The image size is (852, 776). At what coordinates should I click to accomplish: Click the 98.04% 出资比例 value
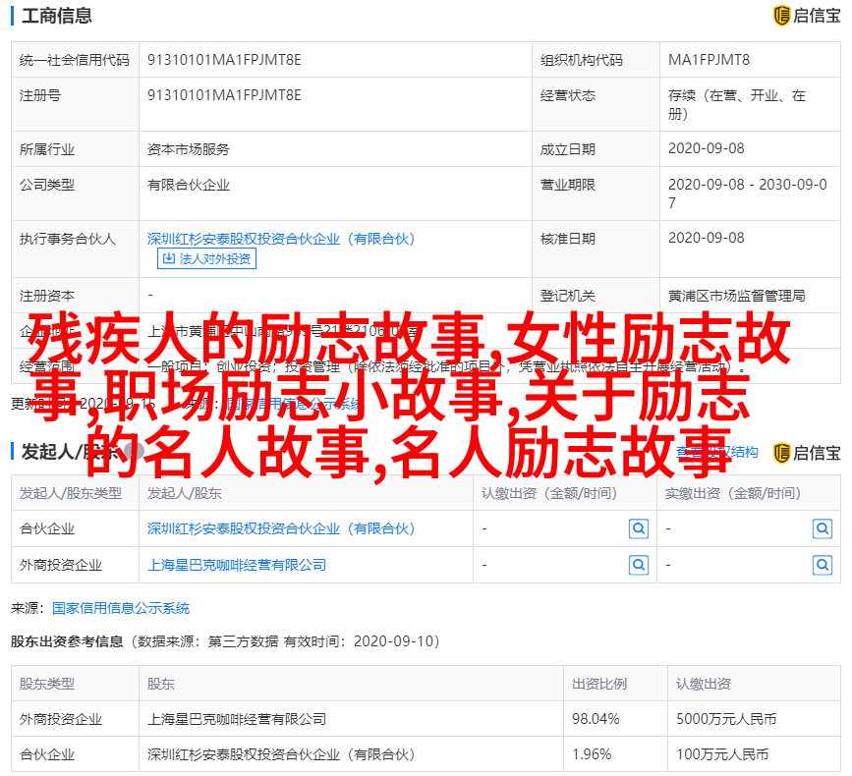point(596,719)
